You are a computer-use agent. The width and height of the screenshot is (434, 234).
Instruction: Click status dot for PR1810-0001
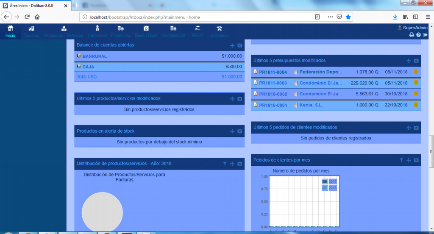[x=416, y=105]
